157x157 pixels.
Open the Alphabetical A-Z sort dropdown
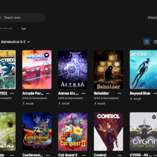click(15, 42)
